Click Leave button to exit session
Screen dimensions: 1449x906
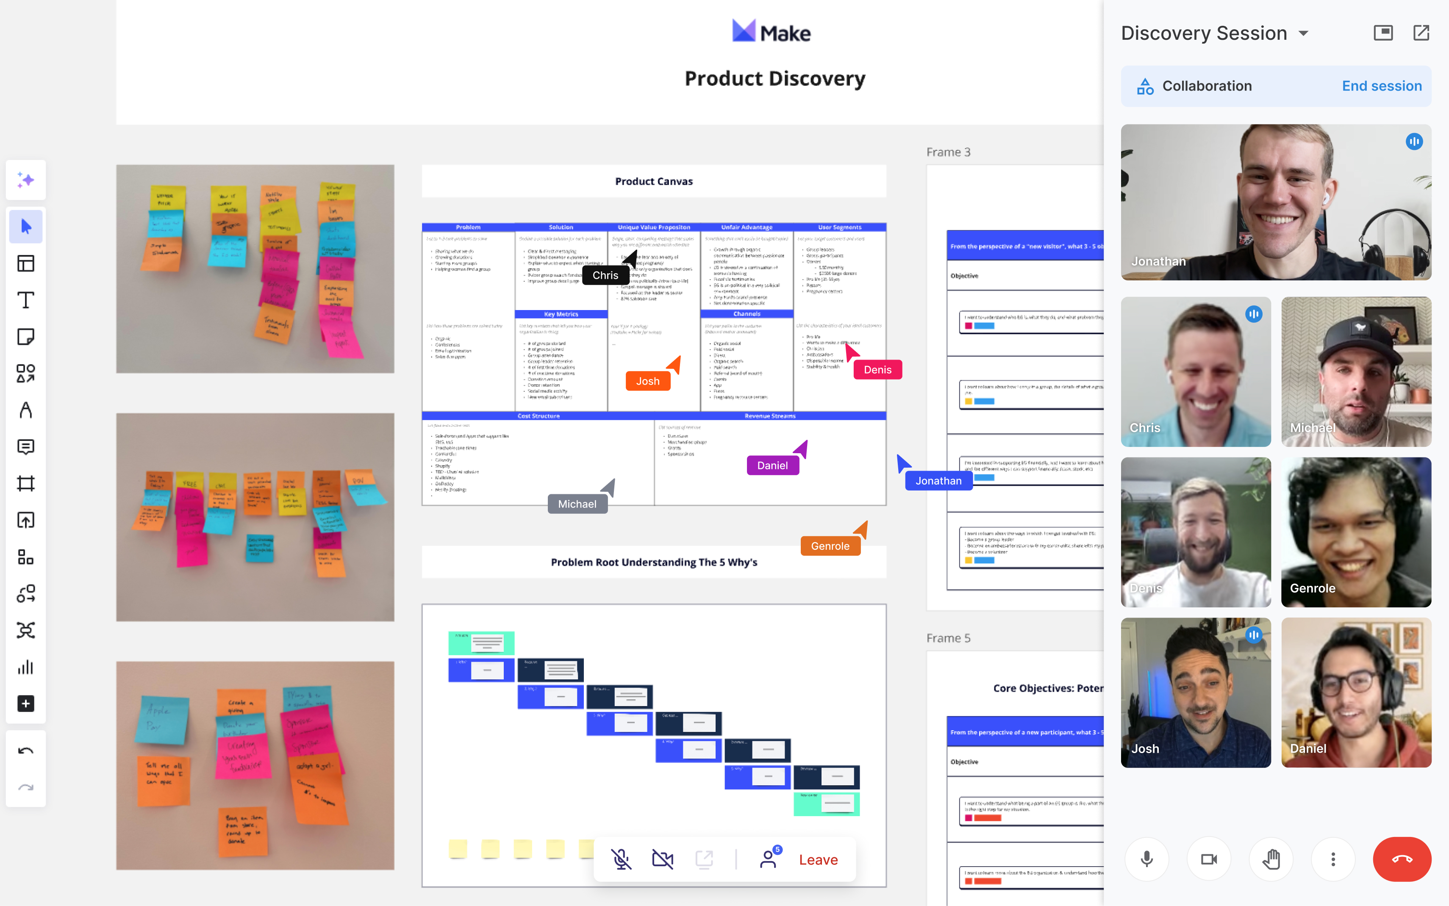819,858
